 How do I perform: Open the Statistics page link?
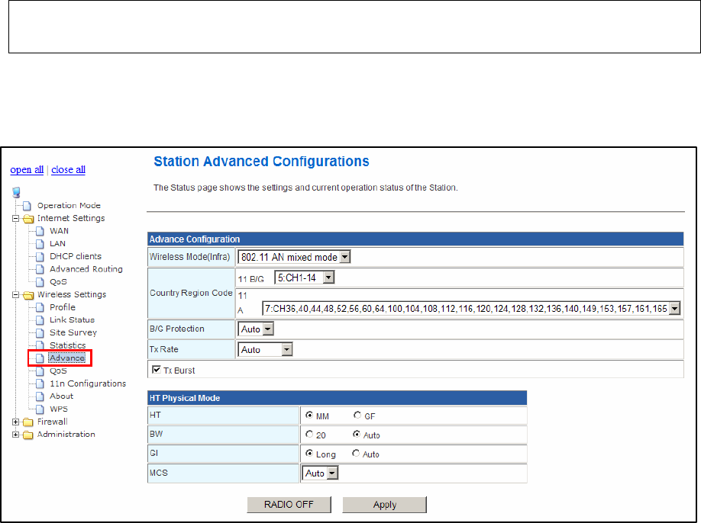coord(67,345)
